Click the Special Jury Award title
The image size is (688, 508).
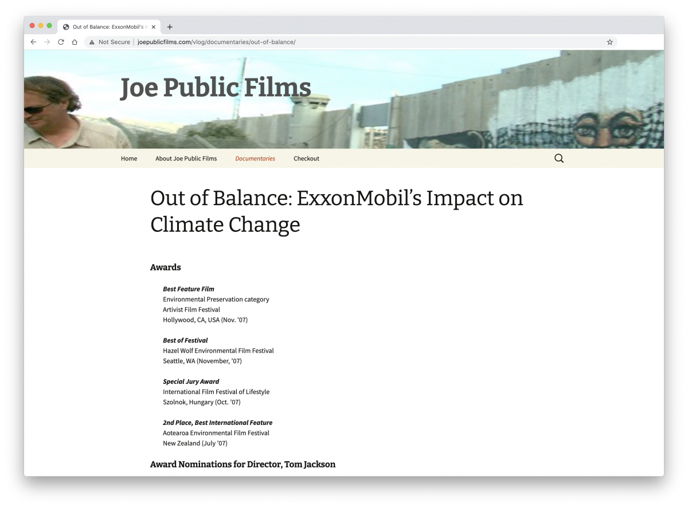(191, 382)
